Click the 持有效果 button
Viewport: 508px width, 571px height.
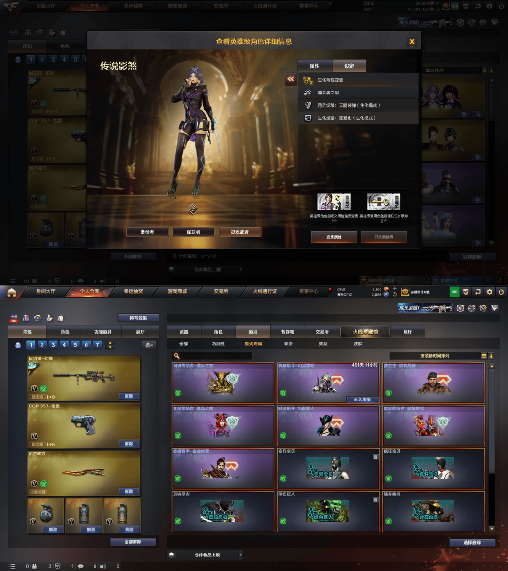(x=138, y=318)
